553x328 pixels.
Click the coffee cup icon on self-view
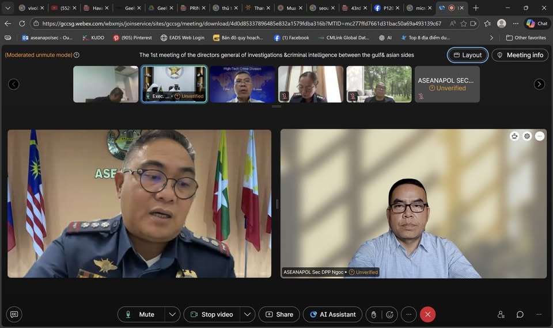click(514, 136)
